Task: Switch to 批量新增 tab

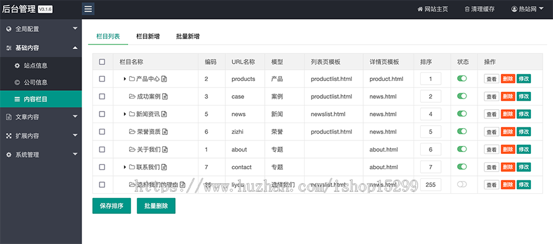Action: (x=188, y=36)
